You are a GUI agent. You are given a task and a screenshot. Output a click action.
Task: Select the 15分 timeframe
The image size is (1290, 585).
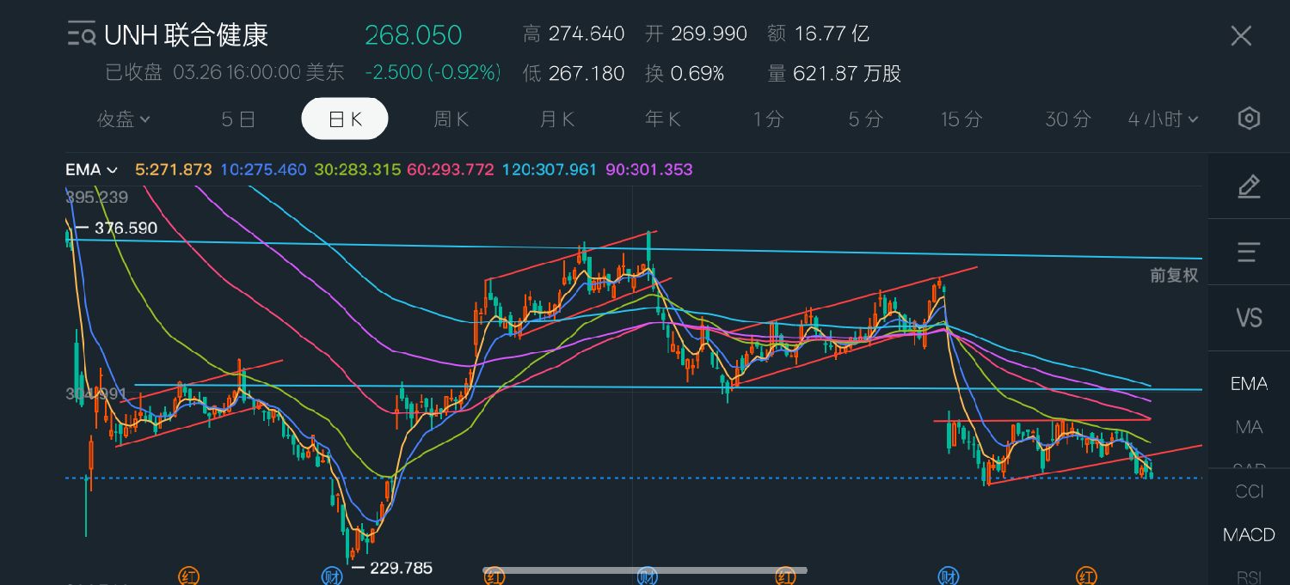pyautogui.click(x=961, y=119)
